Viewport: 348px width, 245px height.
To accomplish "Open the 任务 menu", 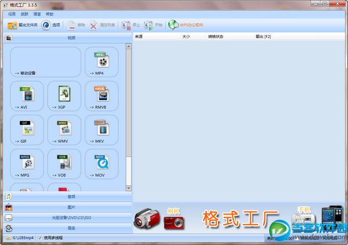I will pyautogui.click(x=12, y=13).
